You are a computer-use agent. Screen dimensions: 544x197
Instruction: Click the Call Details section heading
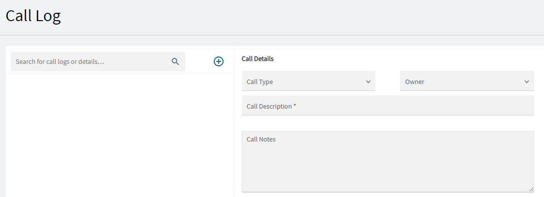(x=258, y=58)
